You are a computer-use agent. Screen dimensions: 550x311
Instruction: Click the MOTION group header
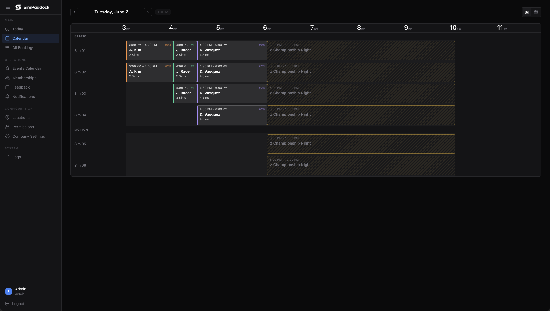click(81, 130)
